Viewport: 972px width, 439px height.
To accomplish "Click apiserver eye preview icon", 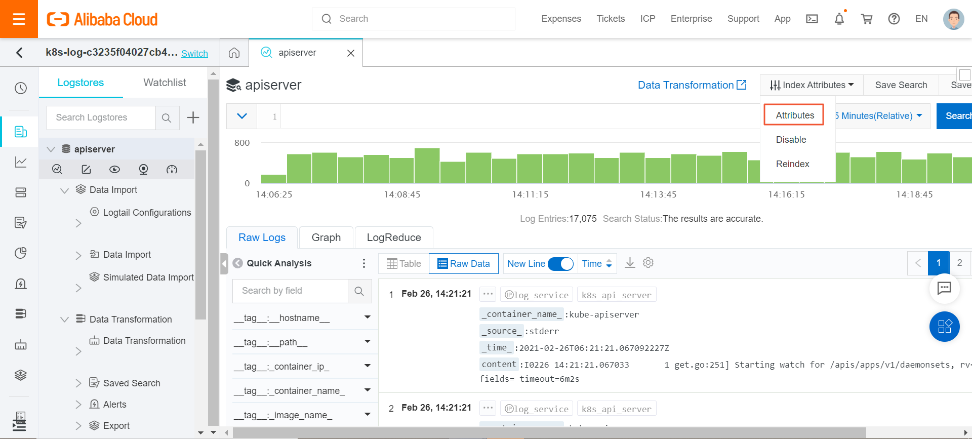I will pyautogui.click(x=115, y=169).
